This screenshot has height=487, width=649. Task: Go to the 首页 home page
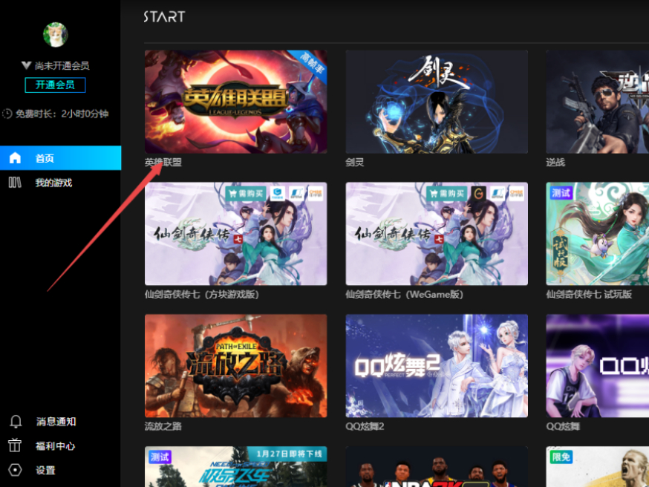(60, 157)
